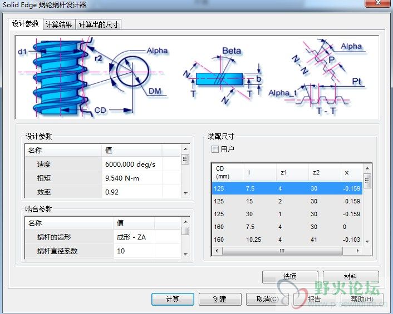Open the 计算结果 tab
The height and width of the screenshot is (314, 393).
59,24
